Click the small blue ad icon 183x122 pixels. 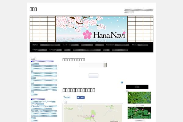(122, 82)
